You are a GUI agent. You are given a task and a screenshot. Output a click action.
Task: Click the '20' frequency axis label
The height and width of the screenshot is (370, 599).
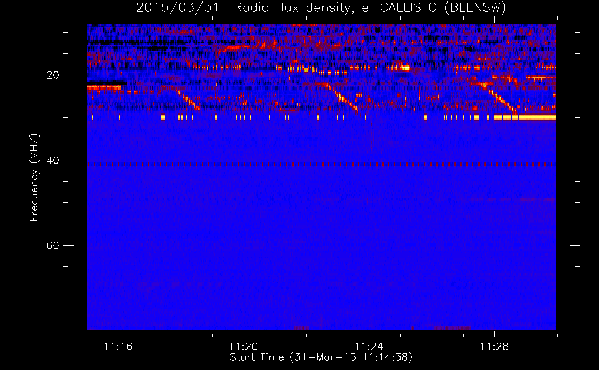point(53,75)
